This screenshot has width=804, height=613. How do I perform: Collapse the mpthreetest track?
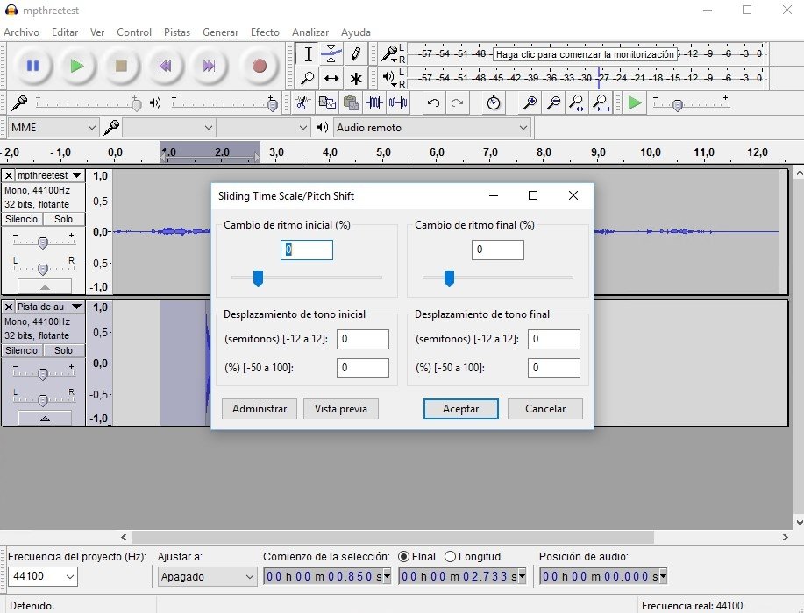click(45, 286)
